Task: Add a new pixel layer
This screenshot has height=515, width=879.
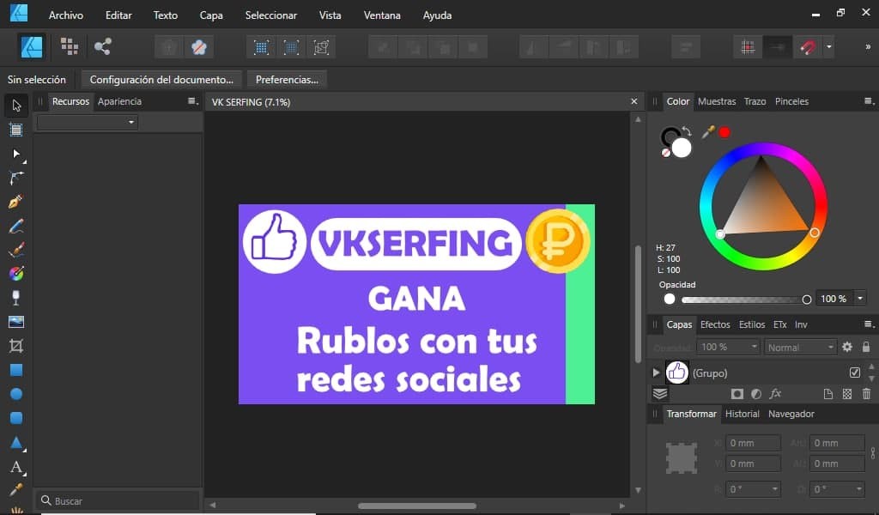Action: pyautogui.click(x=847, y=394)
